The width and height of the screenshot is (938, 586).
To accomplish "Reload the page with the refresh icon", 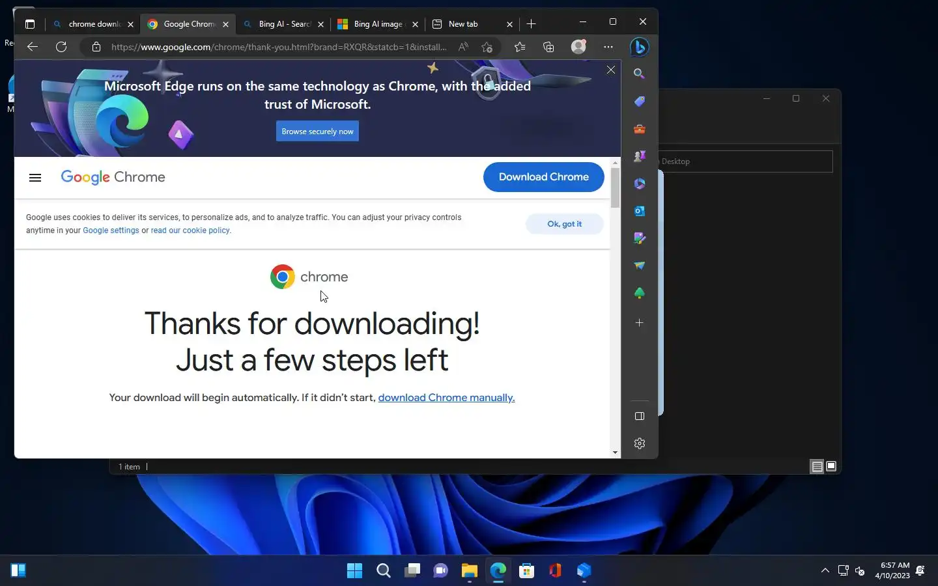I will click(x=61, y=47).
